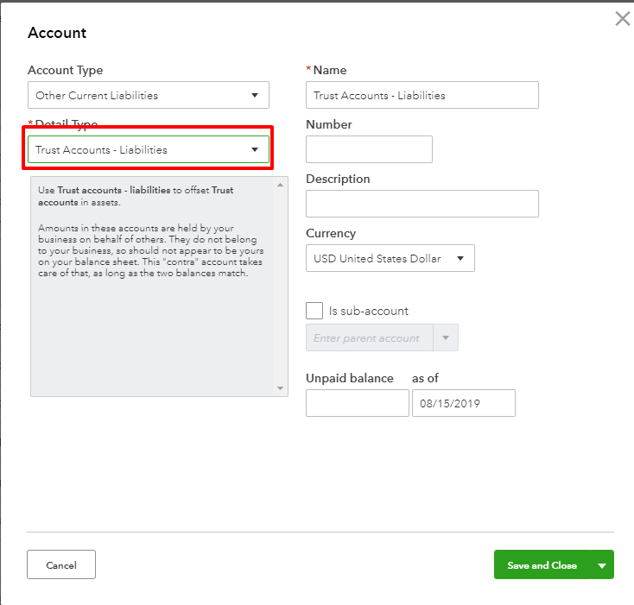The image size is (634, 605).
Task: Focus the Number input field
Action: 369,149
